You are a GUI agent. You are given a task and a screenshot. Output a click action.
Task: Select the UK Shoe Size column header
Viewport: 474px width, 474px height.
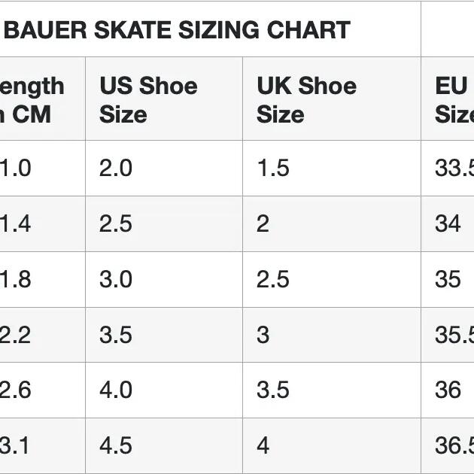[x=332, y=99]
